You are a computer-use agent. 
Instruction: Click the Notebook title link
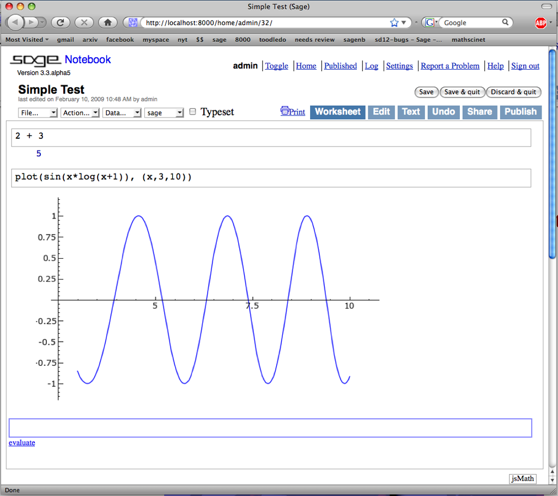pos(88,59)
